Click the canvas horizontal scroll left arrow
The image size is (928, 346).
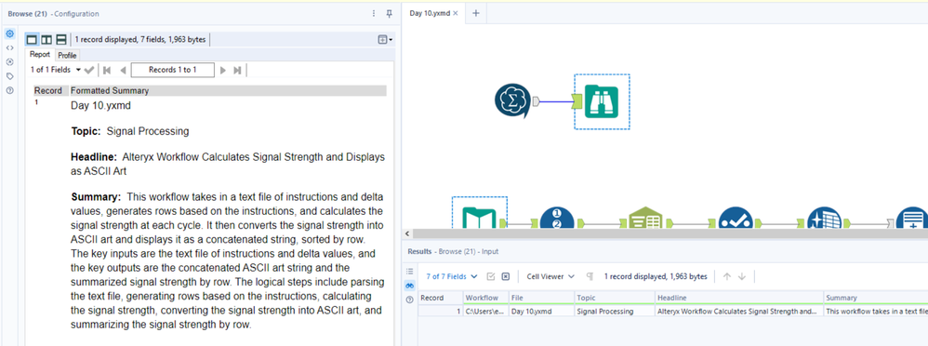click(x=406, y=234)
